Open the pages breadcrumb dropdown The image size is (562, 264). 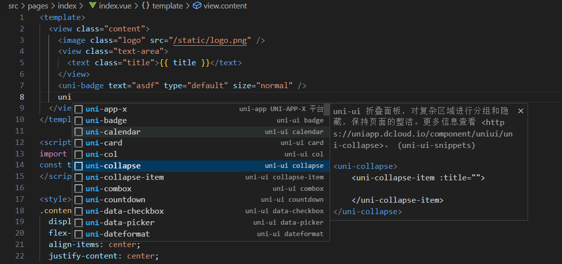coord(38,6)
